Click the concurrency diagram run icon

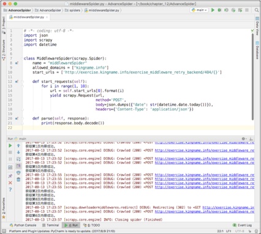coord(240,10)
